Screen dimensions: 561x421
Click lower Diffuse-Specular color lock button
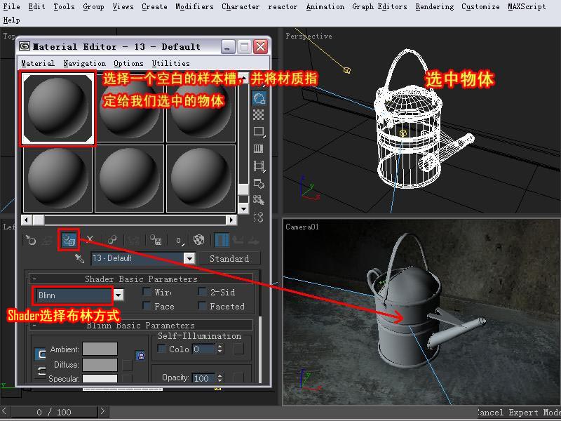41,371
